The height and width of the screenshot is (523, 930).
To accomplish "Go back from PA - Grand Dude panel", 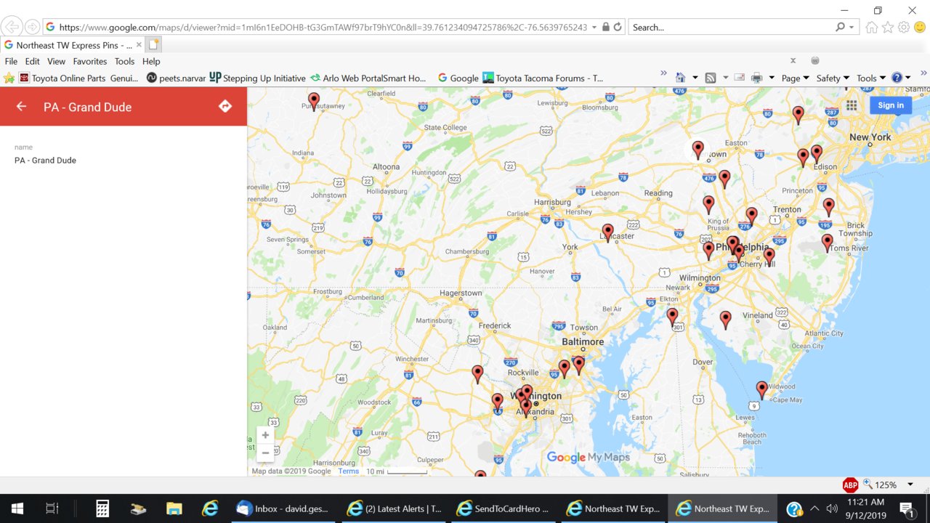I will [x=21, y=107].
